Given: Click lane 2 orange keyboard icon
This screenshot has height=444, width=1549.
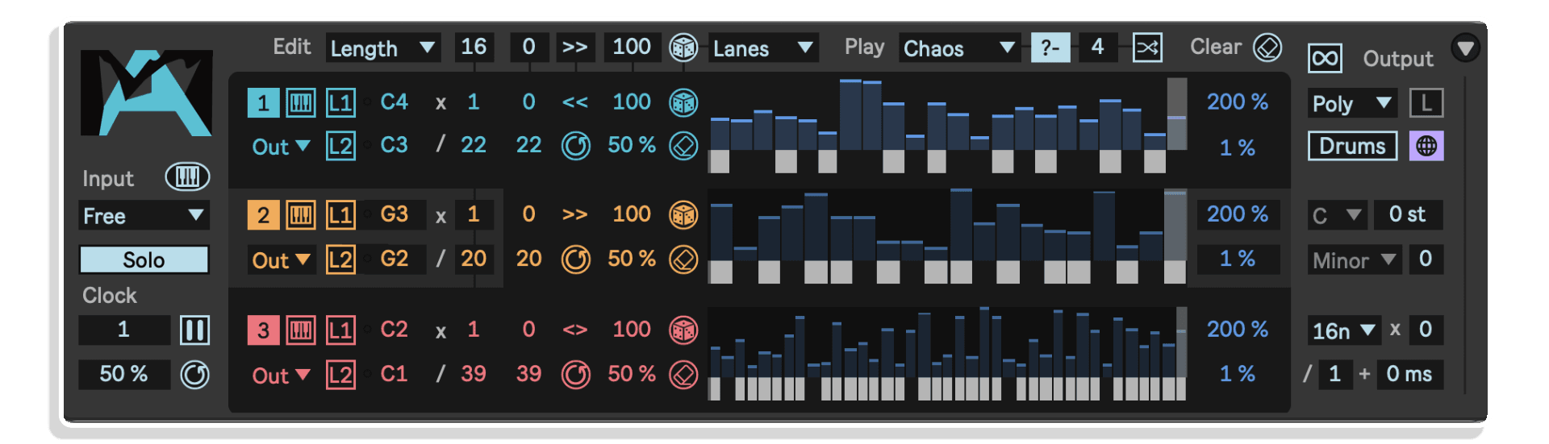Looking at the screenshot, I should point(301,215).
